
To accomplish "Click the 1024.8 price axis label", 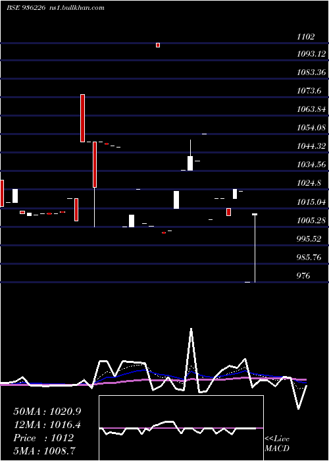I will [x=309, y=183].
